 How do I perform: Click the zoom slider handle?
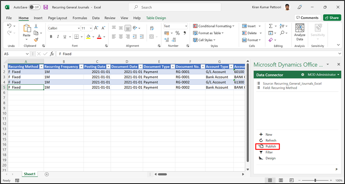coord(315,180)
